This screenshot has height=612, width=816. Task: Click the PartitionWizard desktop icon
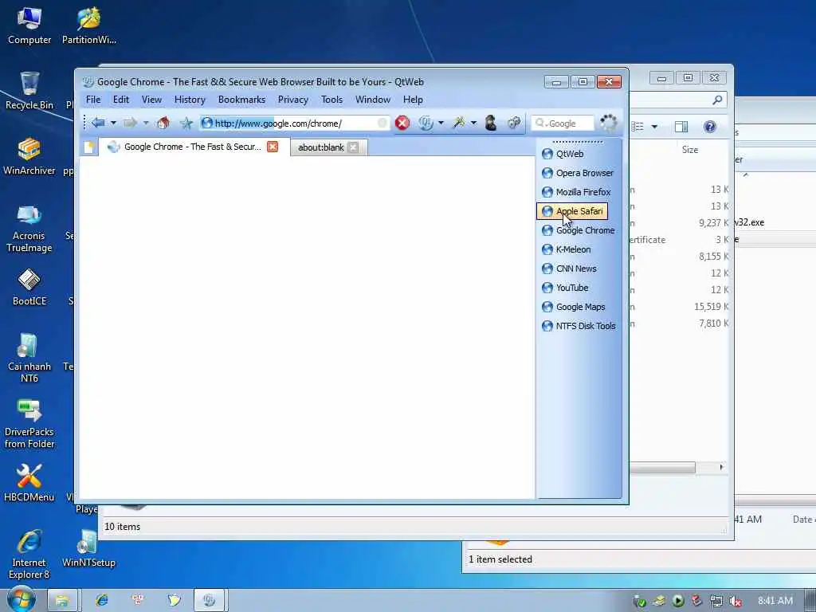pyautogui.click(x=88, y=26)
